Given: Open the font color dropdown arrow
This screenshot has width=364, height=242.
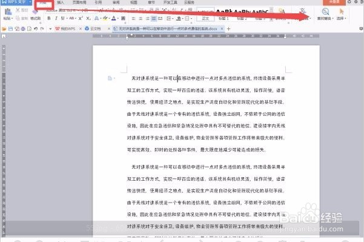Looking at the screenshot, I should click(x=117, y=18).
